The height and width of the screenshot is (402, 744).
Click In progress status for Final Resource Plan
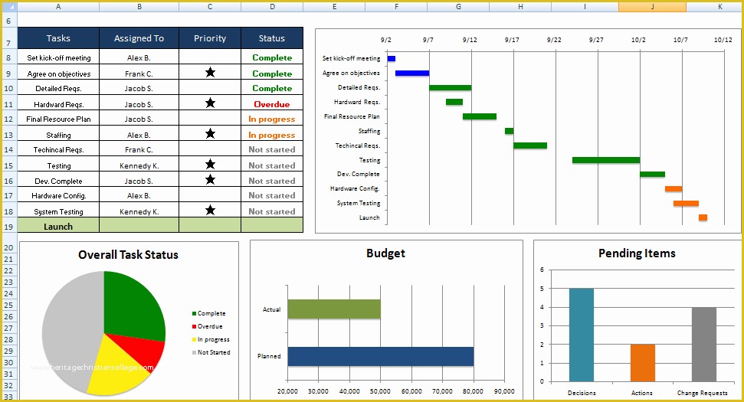(272, 119)
